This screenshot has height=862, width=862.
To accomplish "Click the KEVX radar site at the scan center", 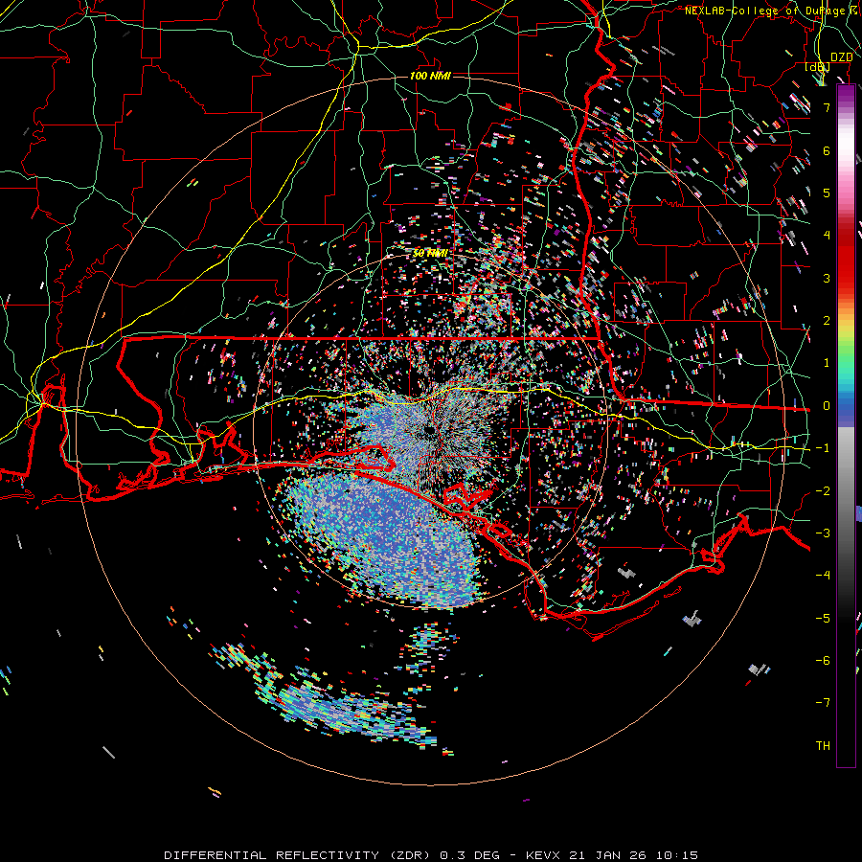I will point(429,430).
